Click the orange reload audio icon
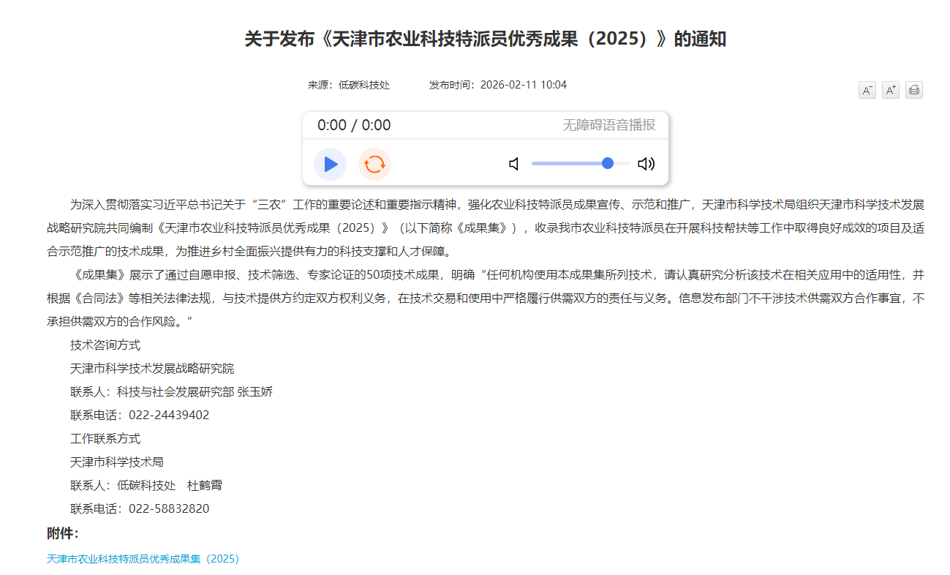Screen dimensions: 950x575 point(374,164)
